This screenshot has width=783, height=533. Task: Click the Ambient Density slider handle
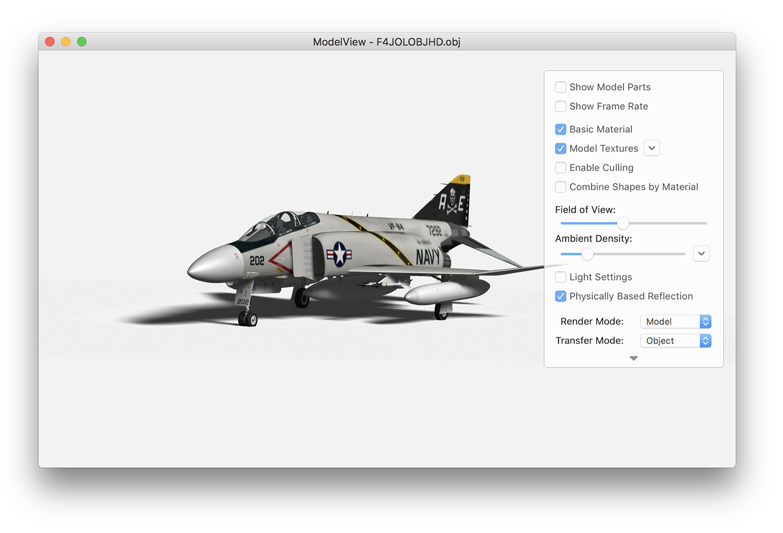pyautogui.click(x=588, y=254)
